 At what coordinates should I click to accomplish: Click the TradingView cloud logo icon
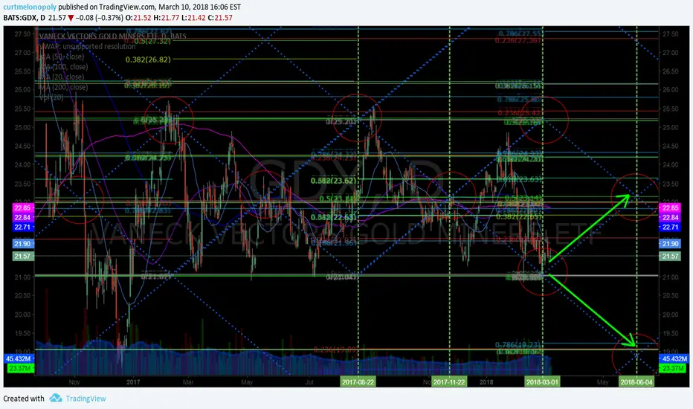[56, 398]
